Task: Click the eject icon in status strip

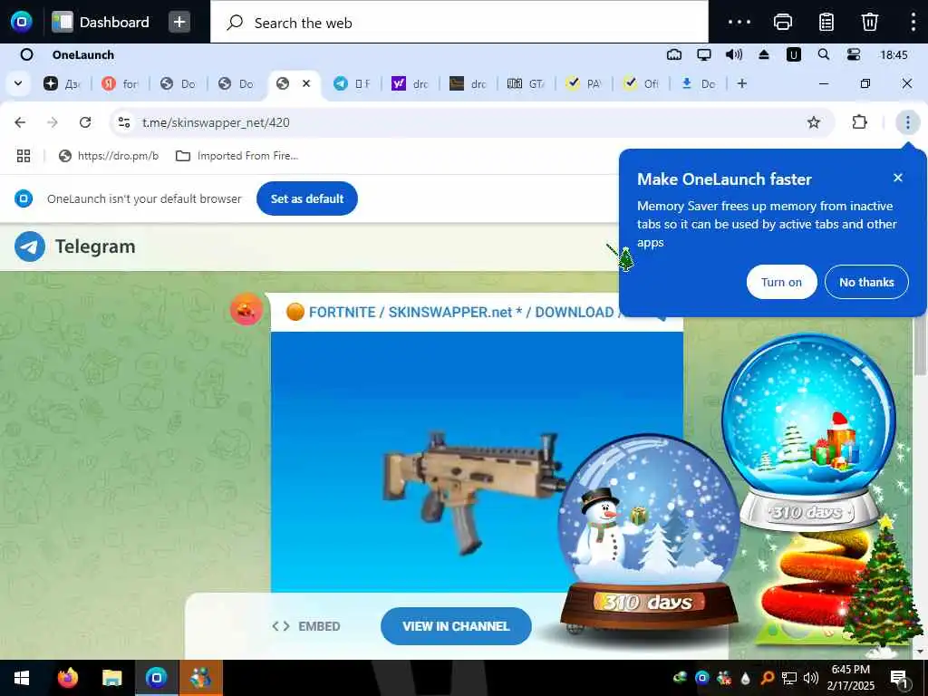Action: pos(763,55)
